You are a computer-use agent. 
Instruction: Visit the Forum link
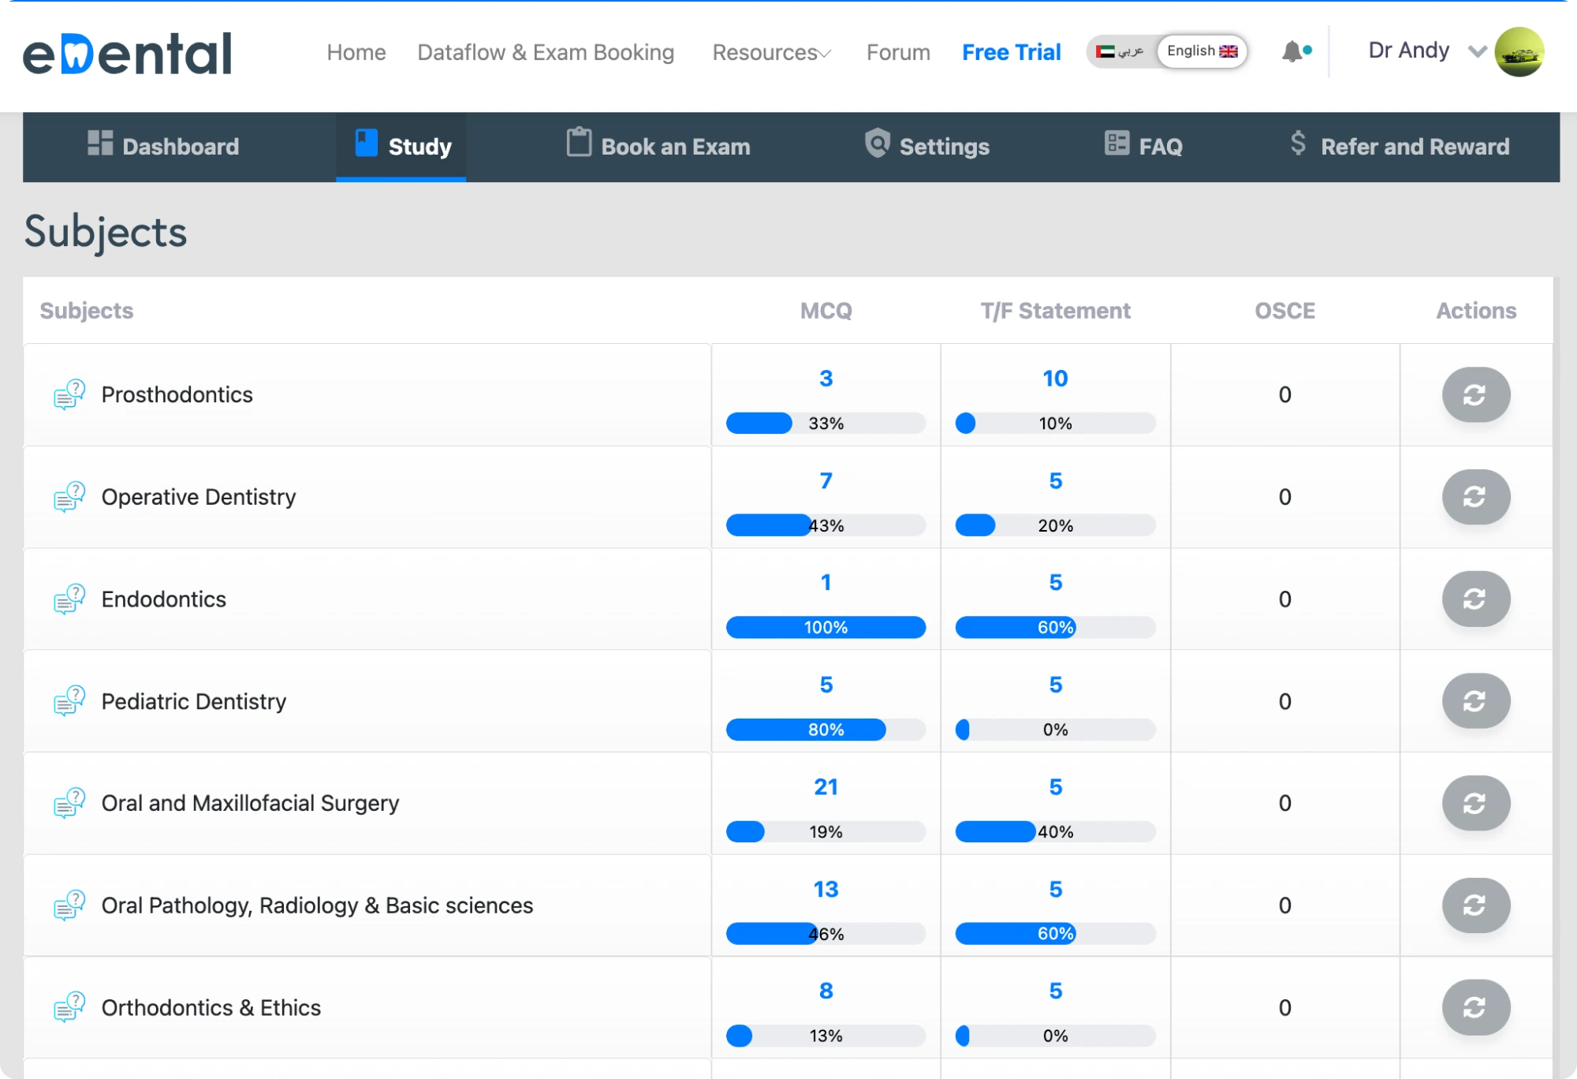898,52
